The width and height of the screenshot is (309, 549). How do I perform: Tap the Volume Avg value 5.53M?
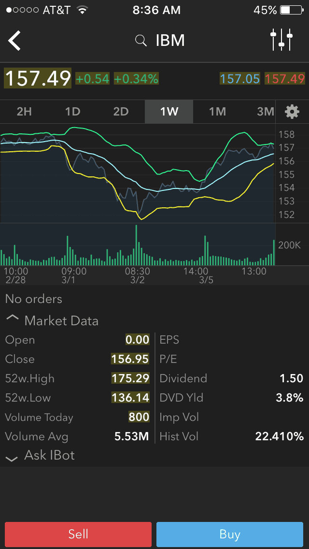click(132, 436)
